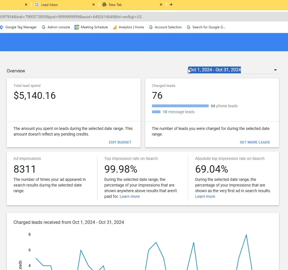Click the 99.98% top impression rate value
The image size is (288, 270).
121,169
